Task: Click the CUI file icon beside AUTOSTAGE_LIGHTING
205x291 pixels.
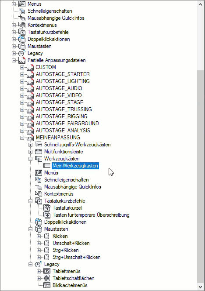Action: (30, 81)
